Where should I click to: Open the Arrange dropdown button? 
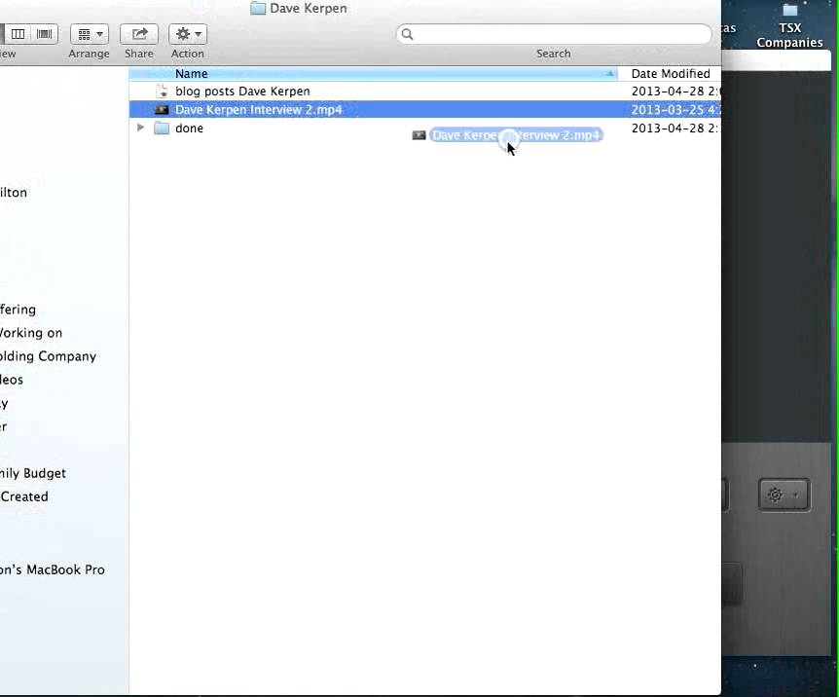(90, 34)
